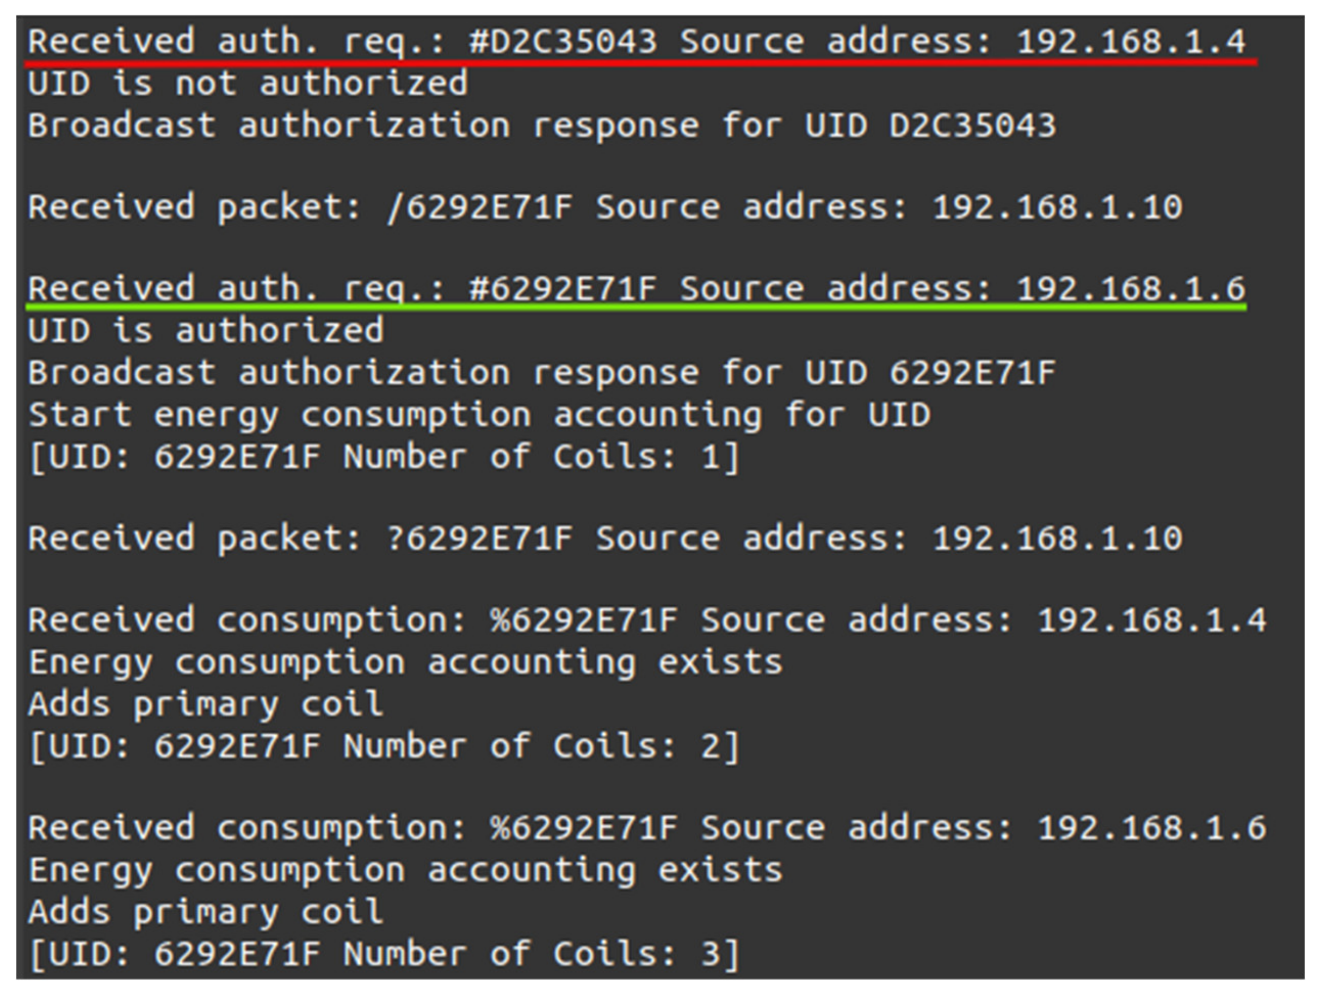The image size is (1321, 992).
Task: Click 'Start energy consumption accounting for UID'
Action: click(479, 414)
